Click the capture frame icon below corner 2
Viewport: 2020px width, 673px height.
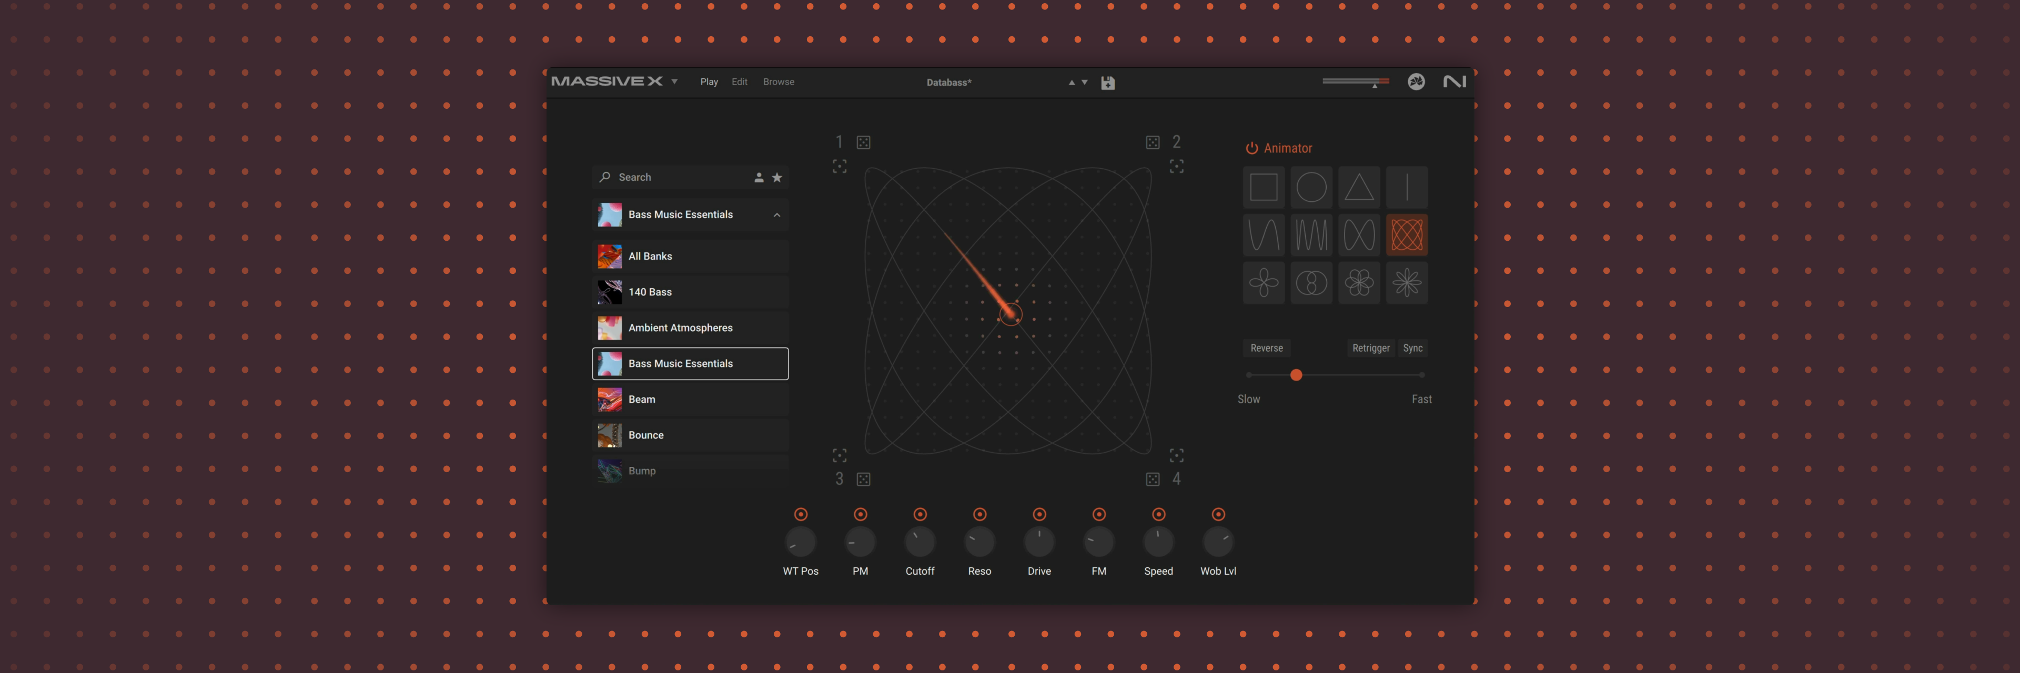(1176, 166)
